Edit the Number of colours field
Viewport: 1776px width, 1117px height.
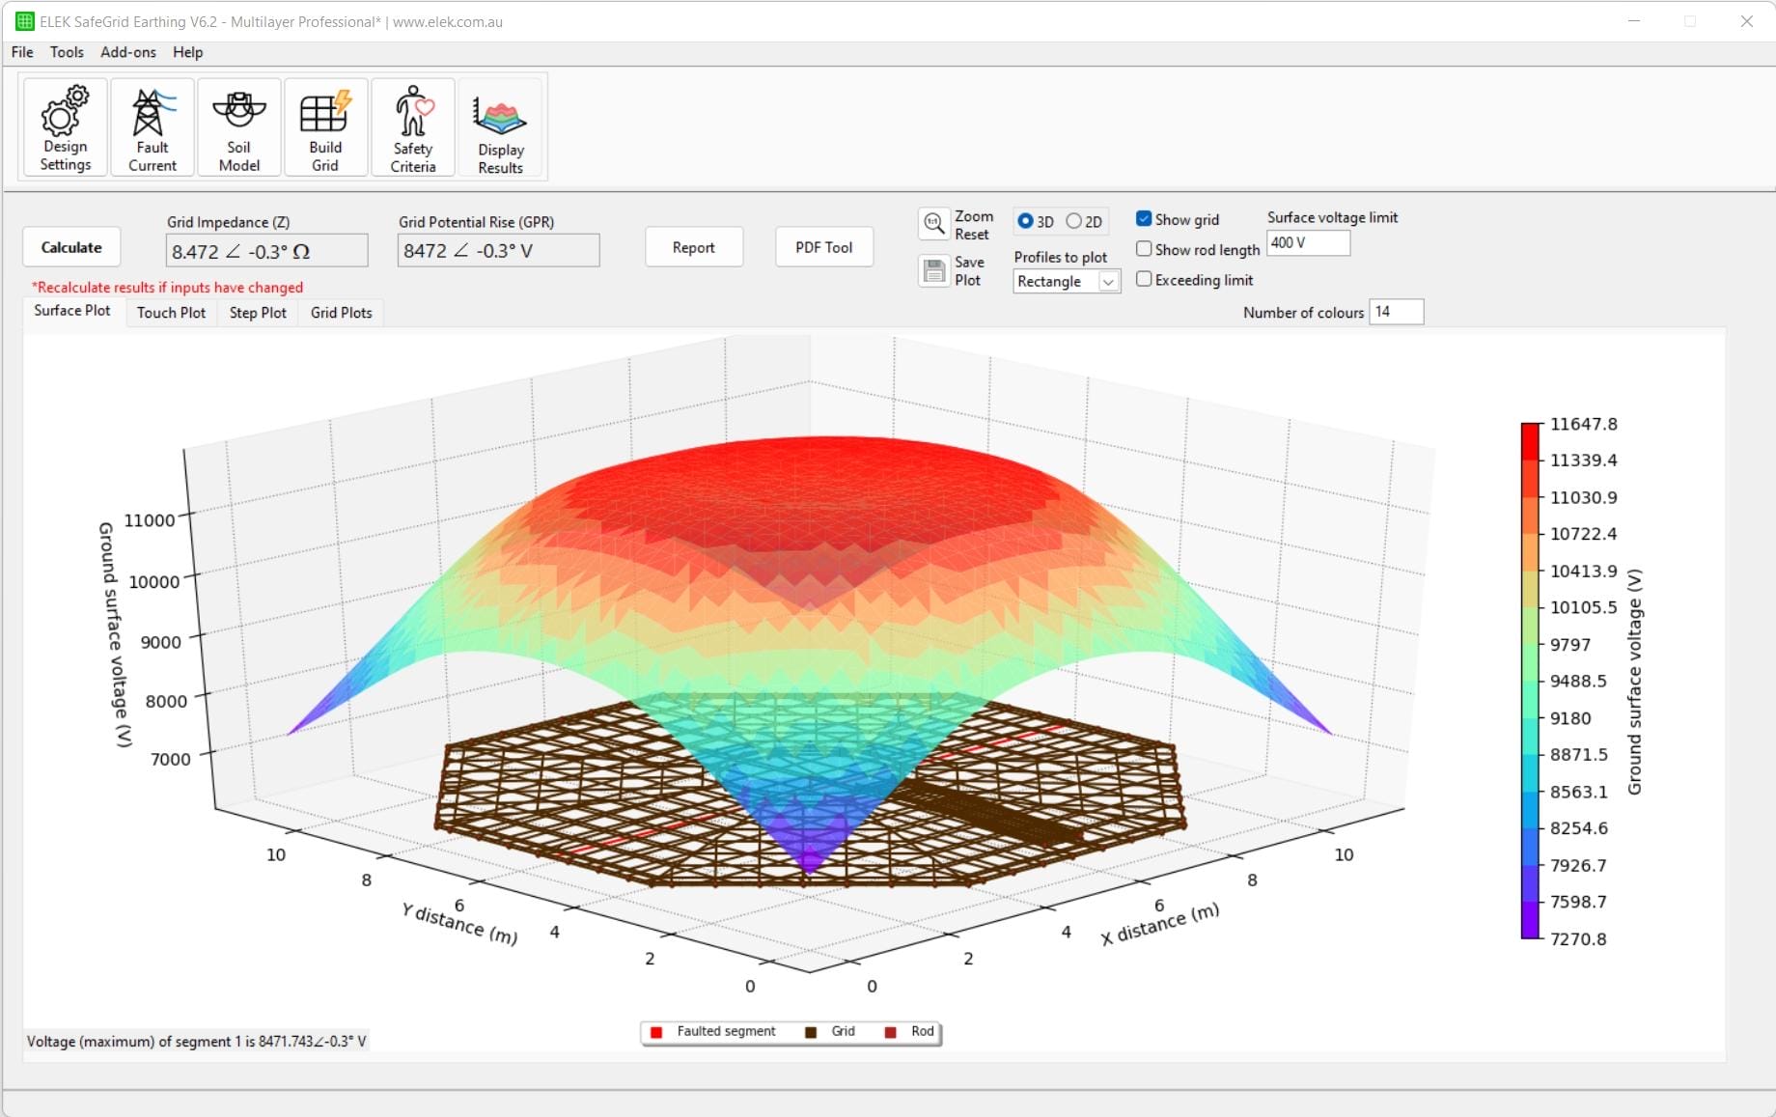(x=1396, y=311)
